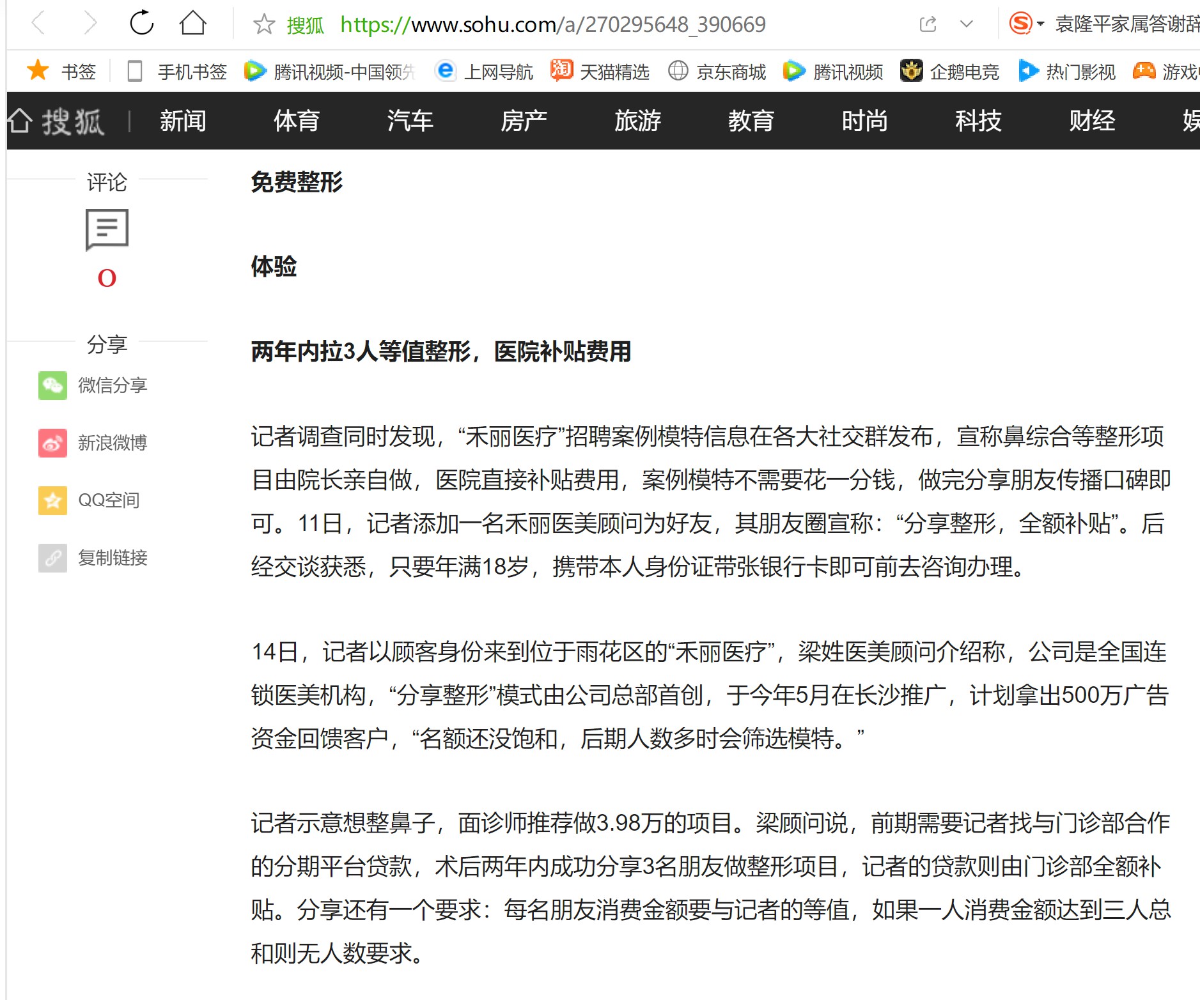Image resolution: width=1200 pixels, height=1000 pixels.
Task: Click the 新浪微博 label
Action: pos(113,443)
